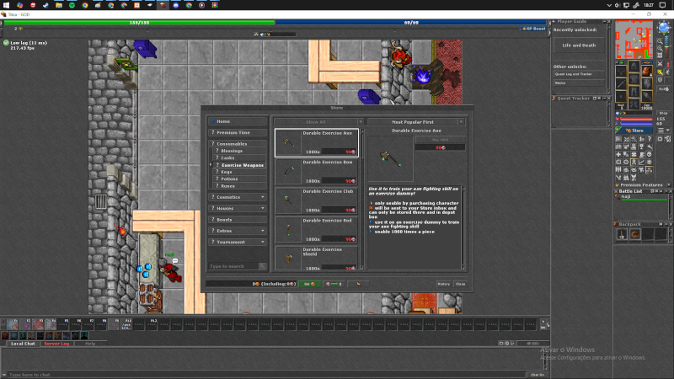Open the Store button in the sidebar
The image size is (674, 379).
634,131
